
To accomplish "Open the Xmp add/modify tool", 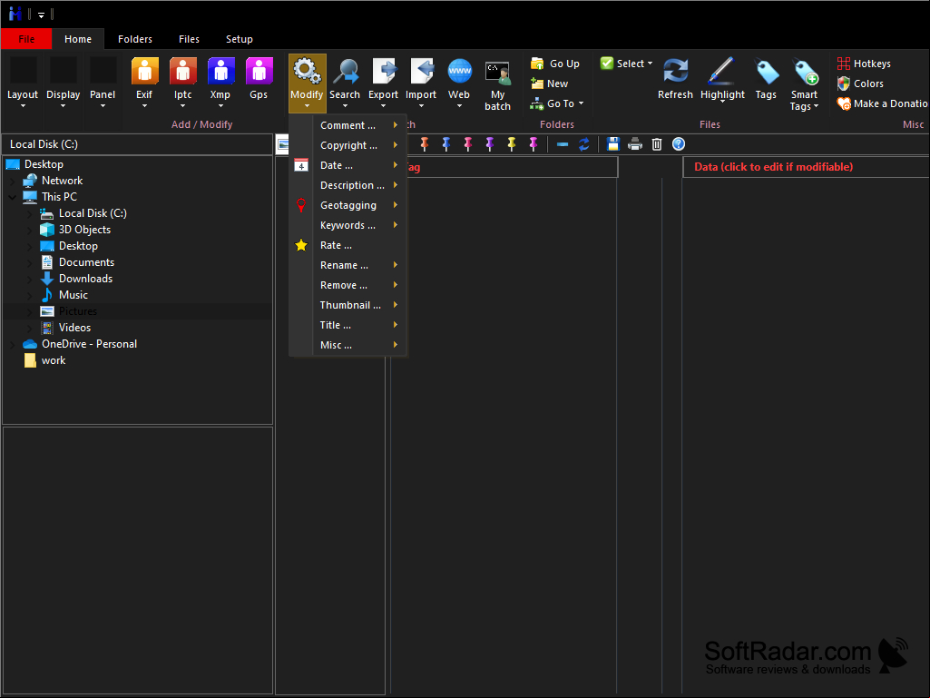I will tap(220, 83).
